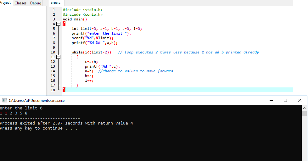Click the '#include <conio.h>' line
The height and width of the screenshot is (161, 308).
pos(82,14)
